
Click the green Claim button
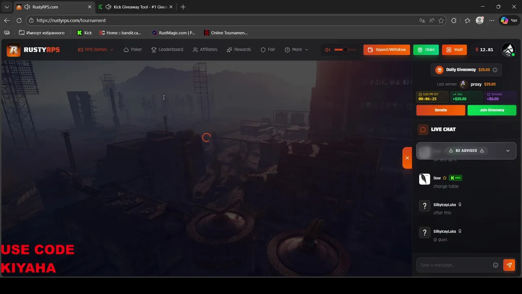coord(426,50)
